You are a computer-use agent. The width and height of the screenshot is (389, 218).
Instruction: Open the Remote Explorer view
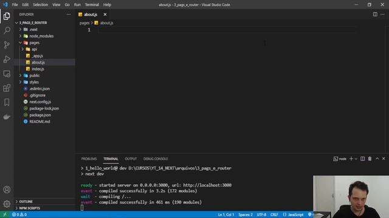point(7,74)
